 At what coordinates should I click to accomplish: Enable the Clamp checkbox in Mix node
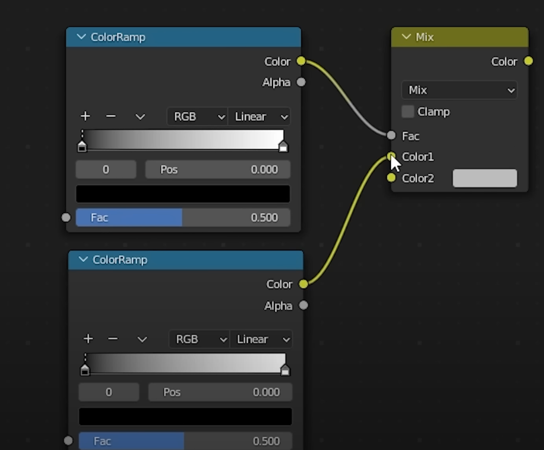click(x=408, y=112)
